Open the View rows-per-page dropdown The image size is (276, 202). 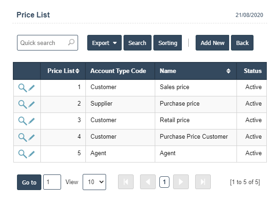pos(94,182)
